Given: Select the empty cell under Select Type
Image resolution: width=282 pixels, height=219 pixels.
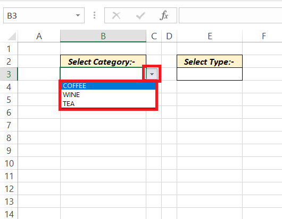Looking at the screenshot, I should click(210, 74).
